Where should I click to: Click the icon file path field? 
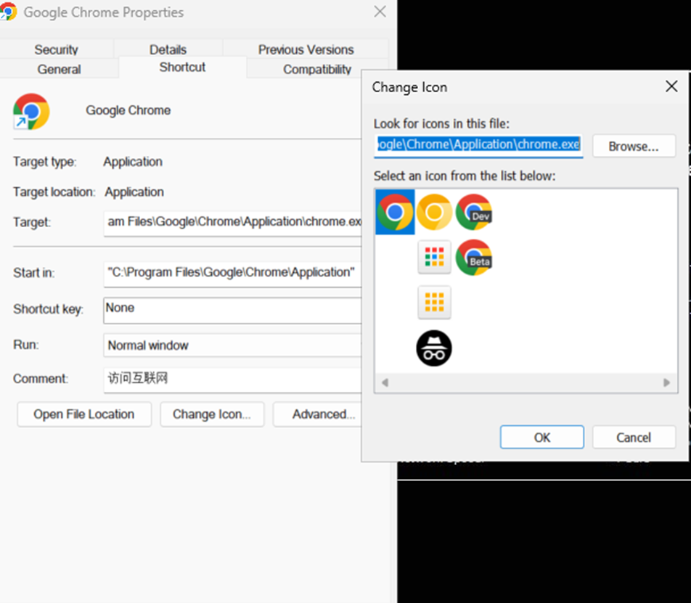coord(478,145)
